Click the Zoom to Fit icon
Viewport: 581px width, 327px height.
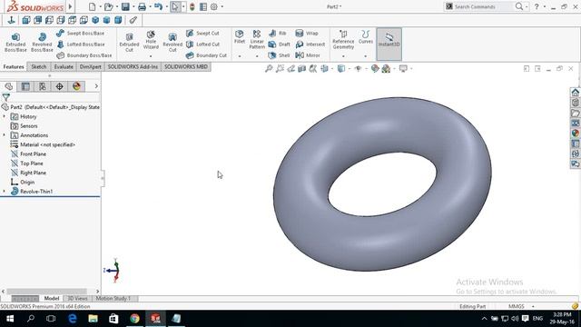point(269,69)
